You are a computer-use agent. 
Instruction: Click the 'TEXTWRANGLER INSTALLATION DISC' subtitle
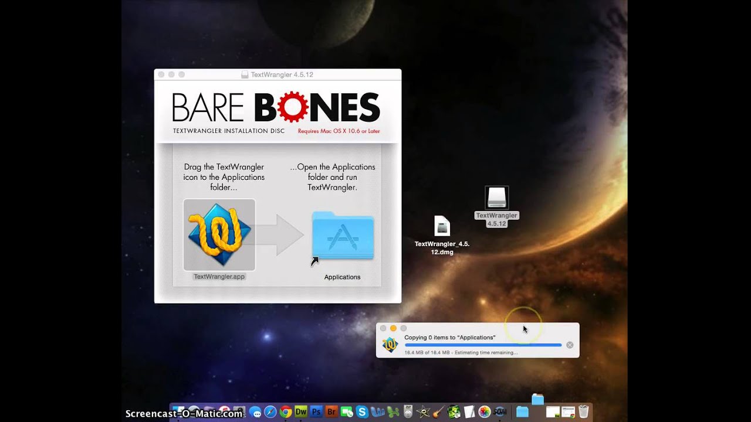coord(229,131)
